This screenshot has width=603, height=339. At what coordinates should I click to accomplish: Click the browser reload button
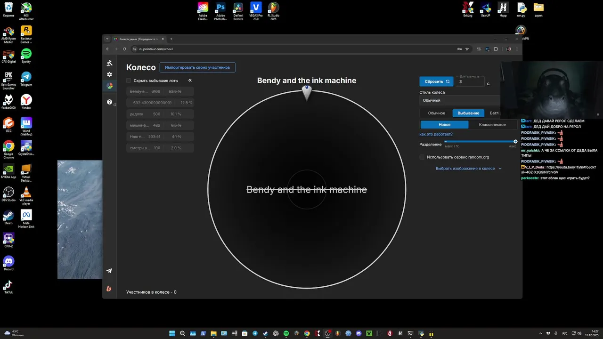(x=125, y=49)
